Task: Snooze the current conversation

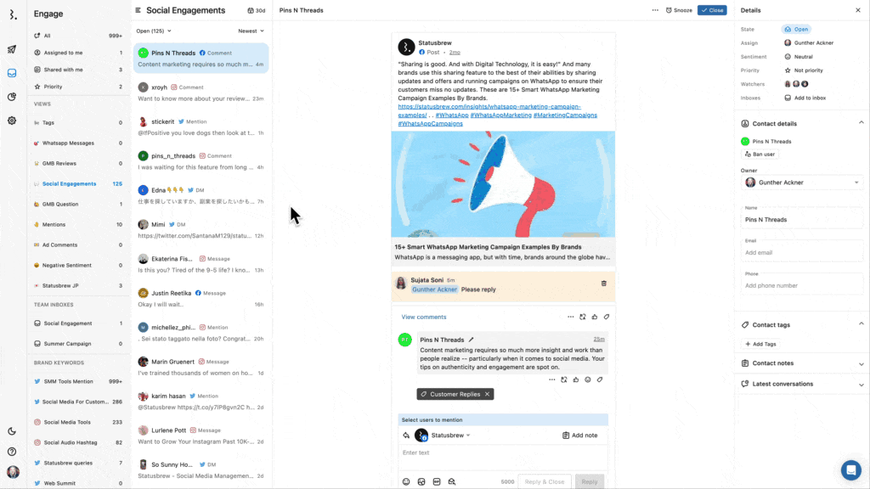Action: (x=679, y=10)
